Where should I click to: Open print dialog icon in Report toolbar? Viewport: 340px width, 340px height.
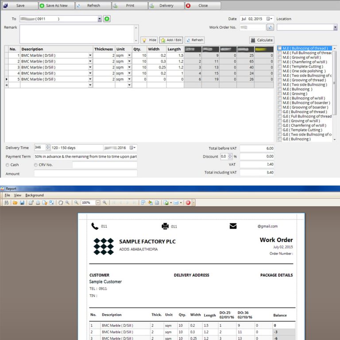(x=31, y=202)
